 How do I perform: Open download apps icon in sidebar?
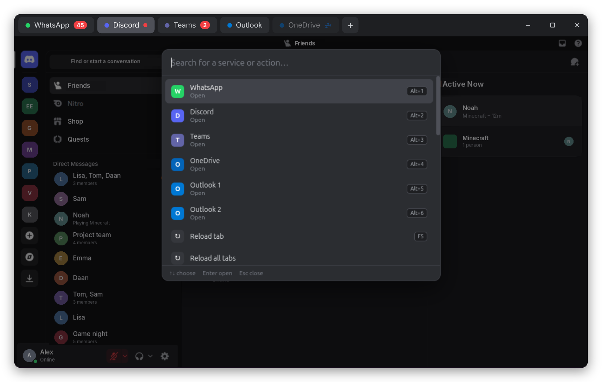pos(29,279)
